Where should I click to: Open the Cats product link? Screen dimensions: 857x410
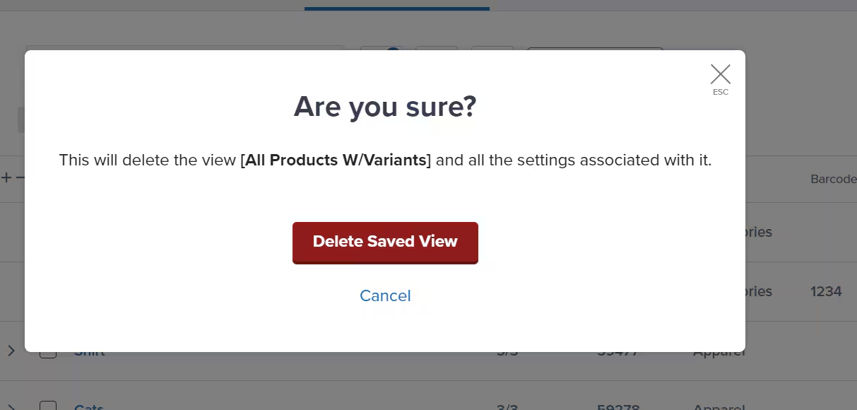(x=89, y=407)
